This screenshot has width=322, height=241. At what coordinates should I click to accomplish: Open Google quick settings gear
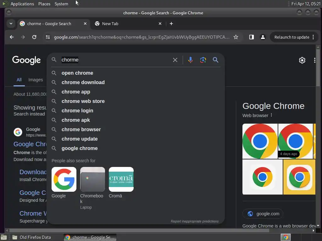[302, 60]
